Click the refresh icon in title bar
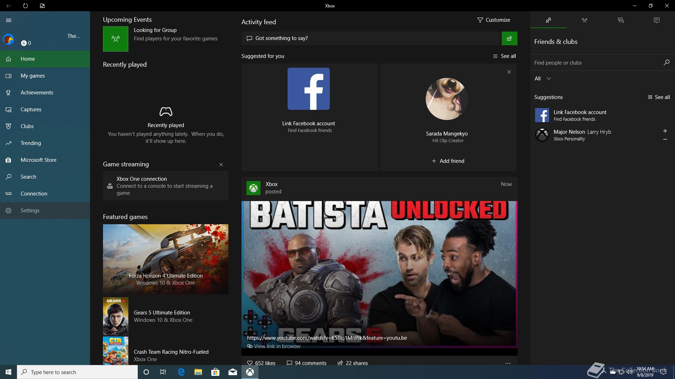 coord(25,6)
